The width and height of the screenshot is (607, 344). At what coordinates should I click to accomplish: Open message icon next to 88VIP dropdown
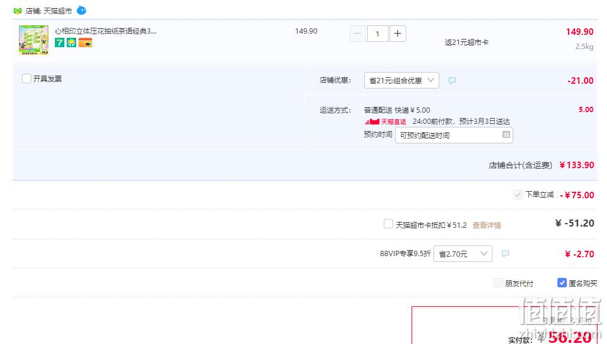(x=505, y=254)
